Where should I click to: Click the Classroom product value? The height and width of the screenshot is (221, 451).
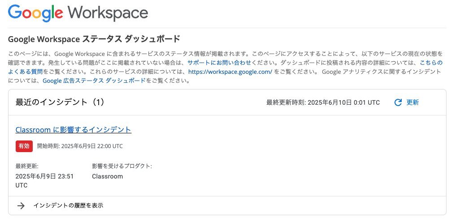pyautogui.click(x=107, y=177)
